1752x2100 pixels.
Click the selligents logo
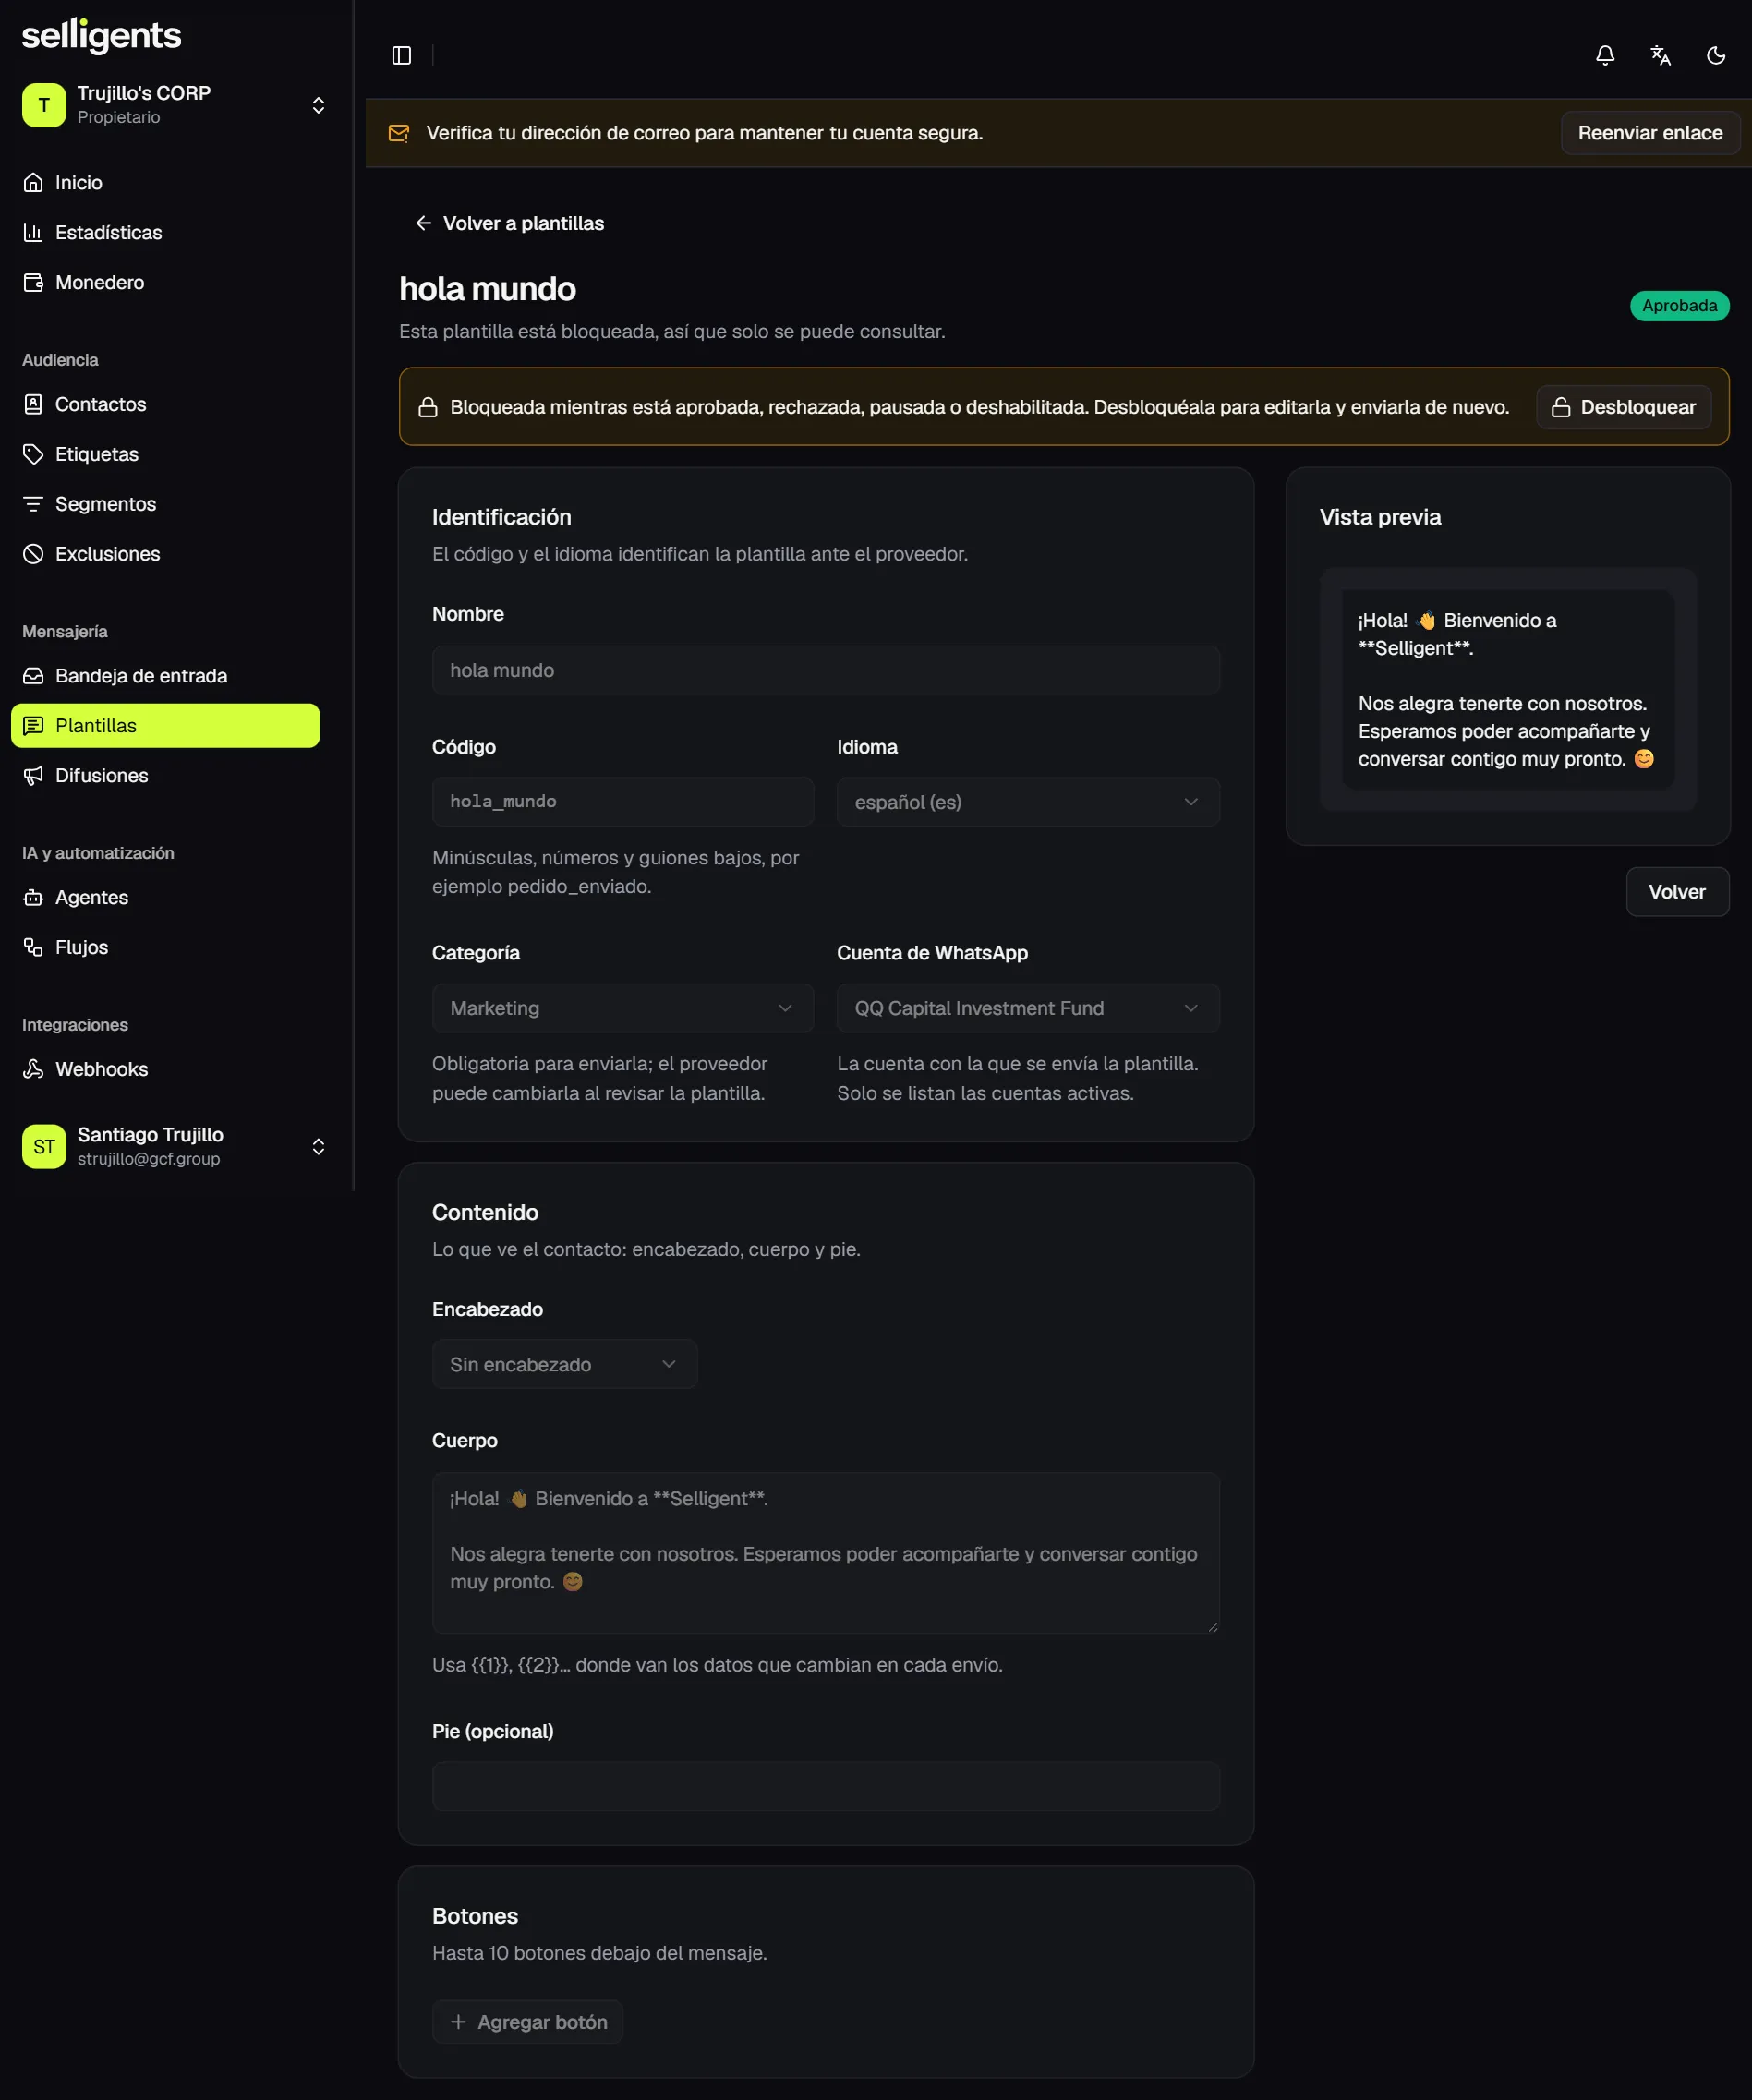101,35
